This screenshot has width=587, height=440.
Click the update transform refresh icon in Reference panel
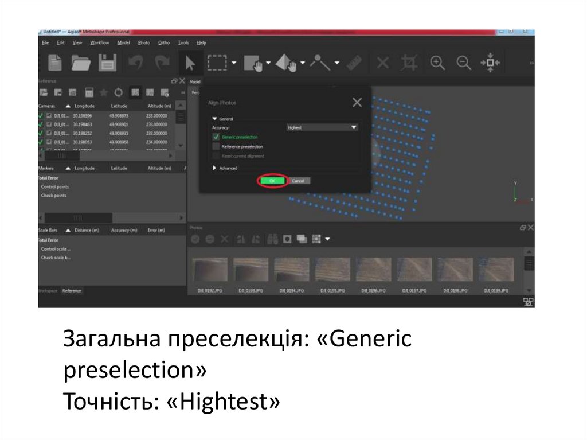[x=119, y=92]
